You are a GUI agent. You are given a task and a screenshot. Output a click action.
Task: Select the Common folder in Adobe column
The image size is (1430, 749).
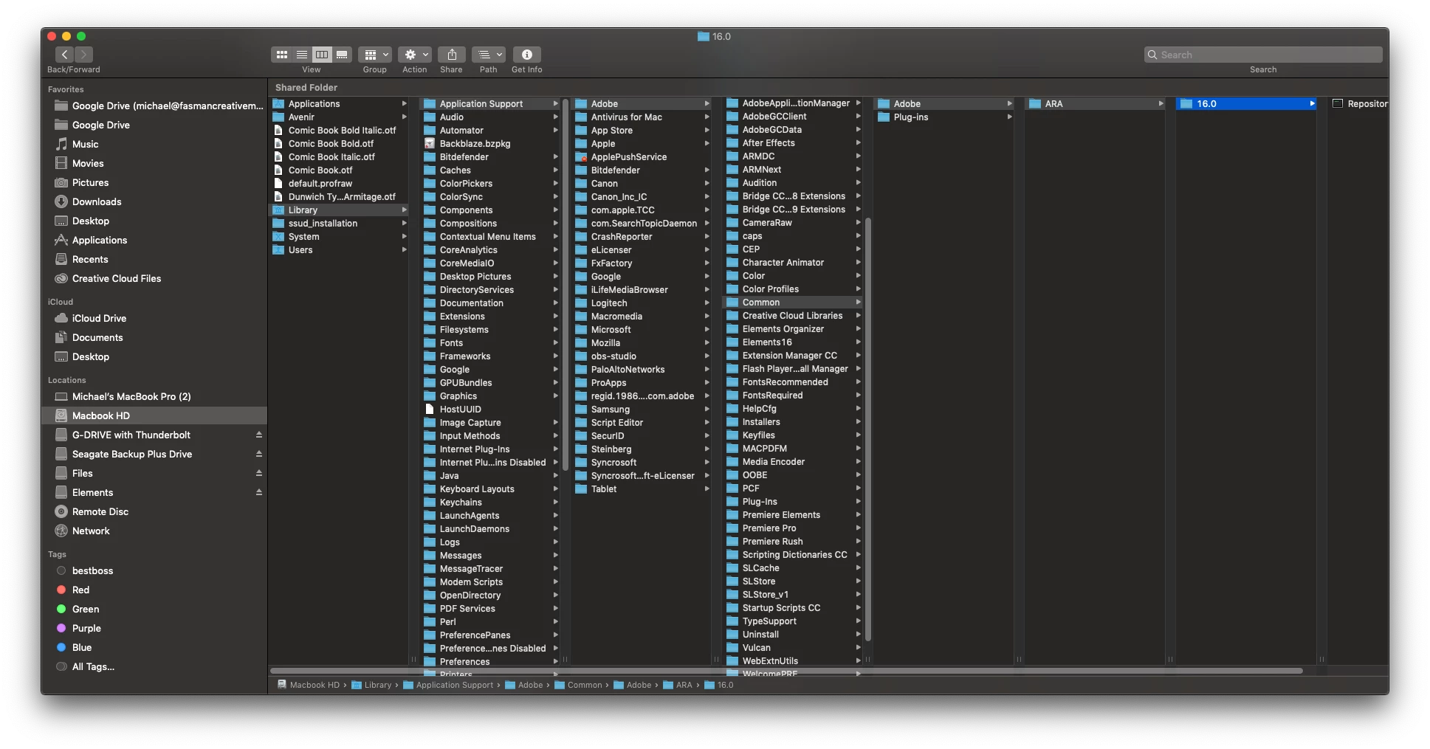tap(794, 303)
